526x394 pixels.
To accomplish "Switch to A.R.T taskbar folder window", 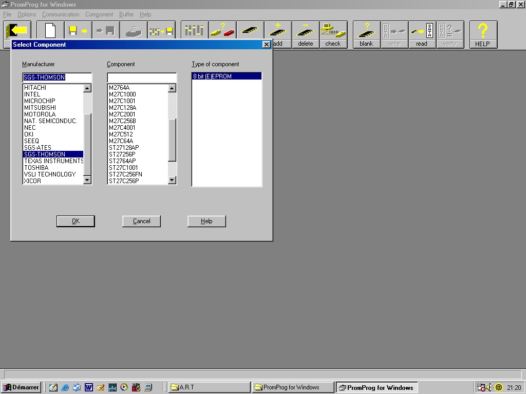I will [x=210, y=387].
